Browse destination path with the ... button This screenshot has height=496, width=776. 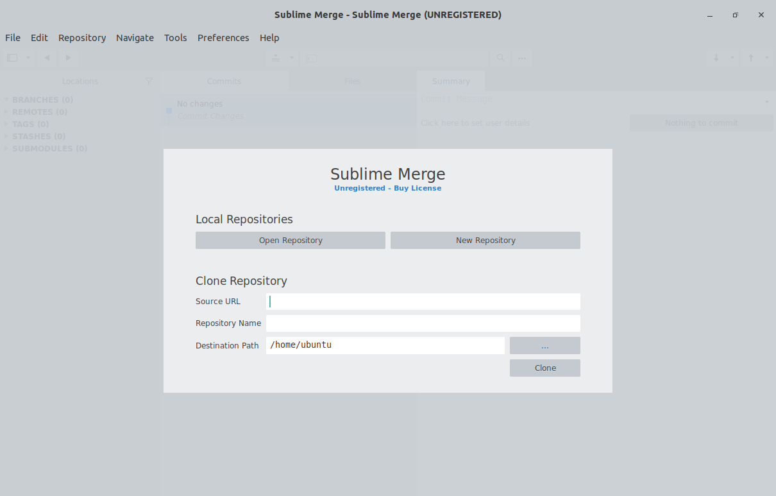[x=545, y=345]
